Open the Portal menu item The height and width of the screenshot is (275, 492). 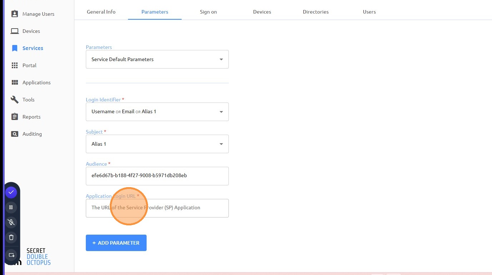(29, 65)
